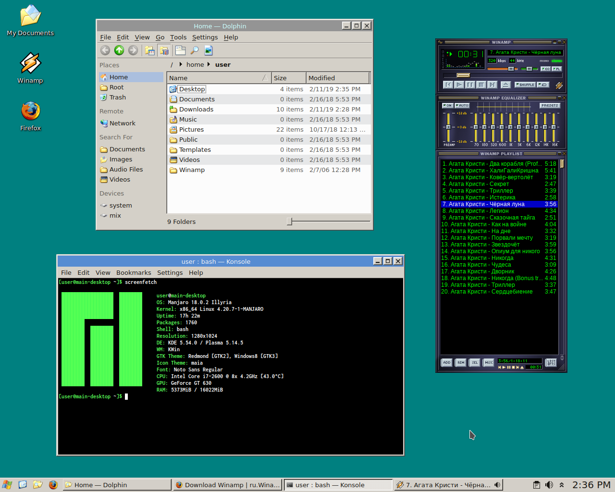Select playlist track 8 Легион
This screenshot has height=492, width=615.
[x=499, y=211]
